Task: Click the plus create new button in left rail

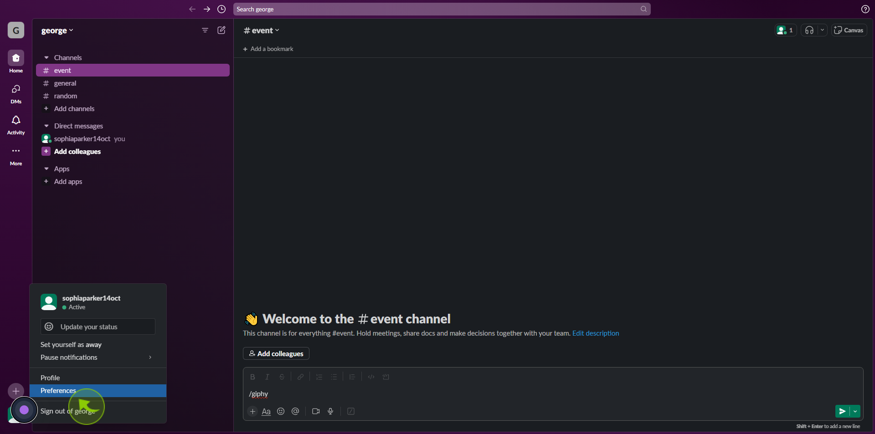Action: [16, 391]
